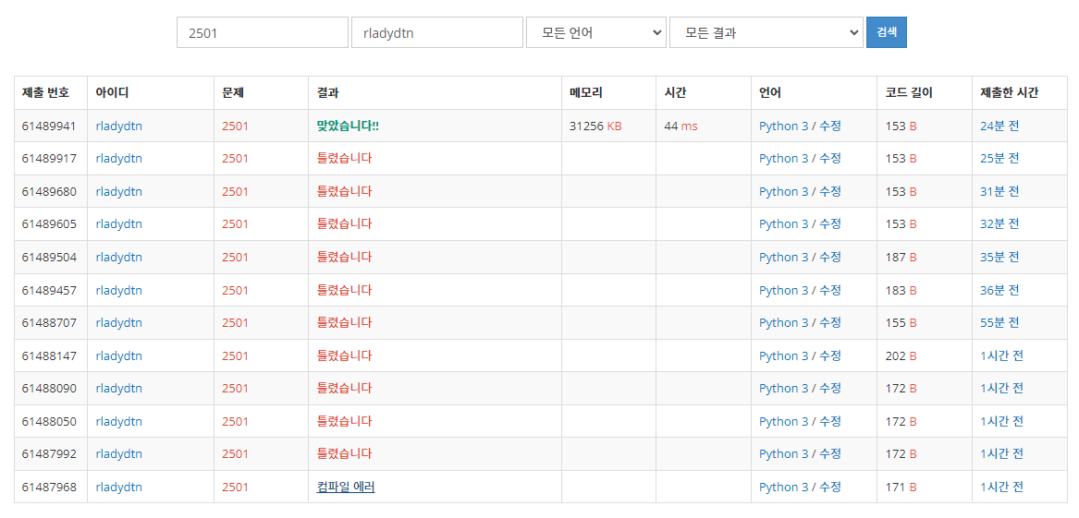Click the 55분 전 timestamp

(x=999, y=323)
